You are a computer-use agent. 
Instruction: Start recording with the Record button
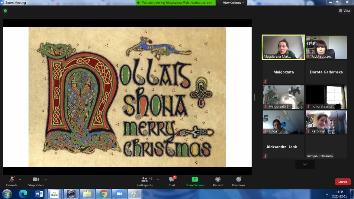tap(217, 181)
